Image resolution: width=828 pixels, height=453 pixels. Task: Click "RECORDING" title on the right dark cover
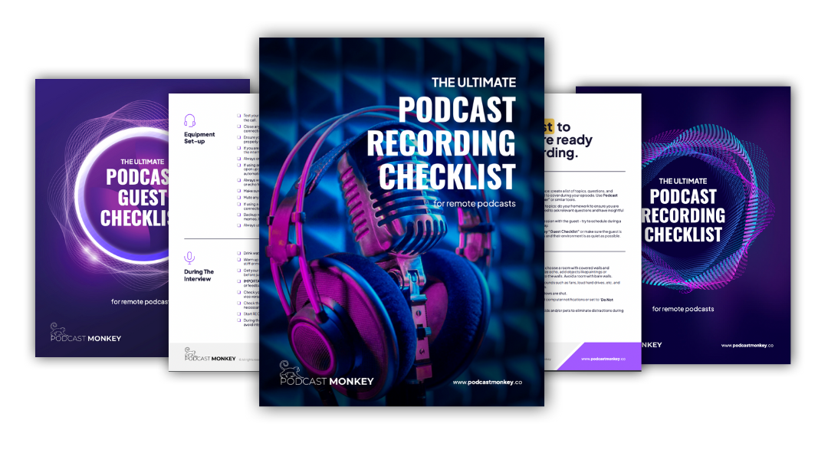684,215
